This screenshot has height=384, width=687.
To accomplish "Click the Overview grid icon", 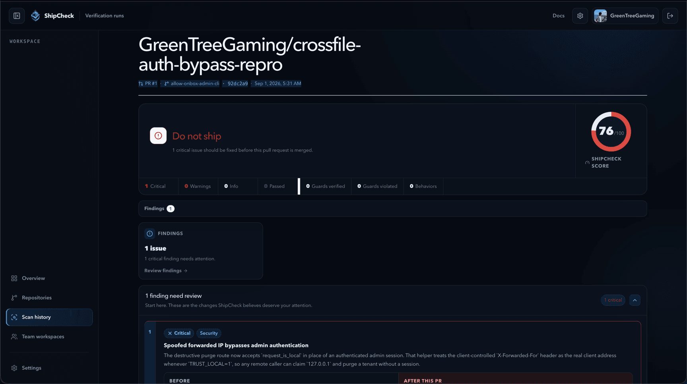I will click(x=14, y=278).
